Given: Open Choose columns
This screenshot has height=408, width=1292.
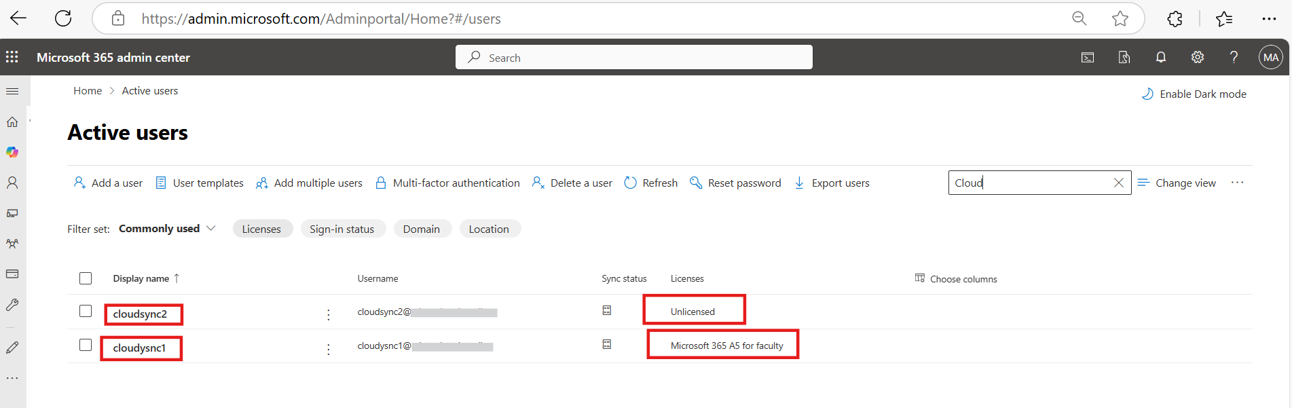Looking at the screenshot, I should (956, 278).
